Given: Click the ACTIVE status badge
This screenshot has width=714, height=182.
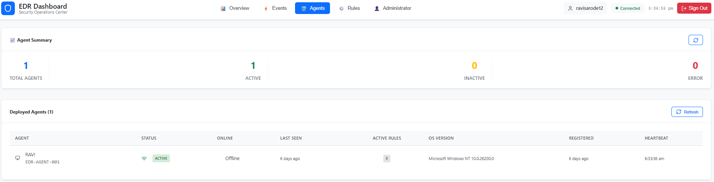Looking at the screenshot, I should [x=161, y=159].
